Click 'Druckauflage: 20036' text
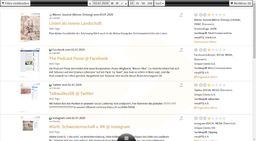 205,29
